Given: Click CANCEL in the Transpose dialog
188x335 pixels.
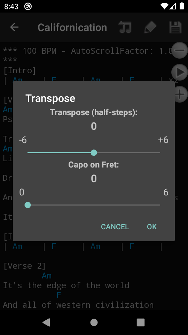Looking at the screenshot, I should pyautogui.click(x=115, y=227).
